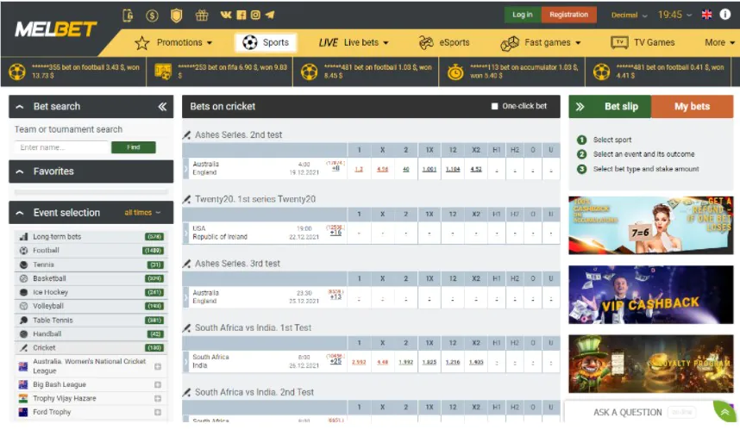The width and height of the screenshot is (740, 430).
Task: Check the Big Bash League box
Action: 158,384
